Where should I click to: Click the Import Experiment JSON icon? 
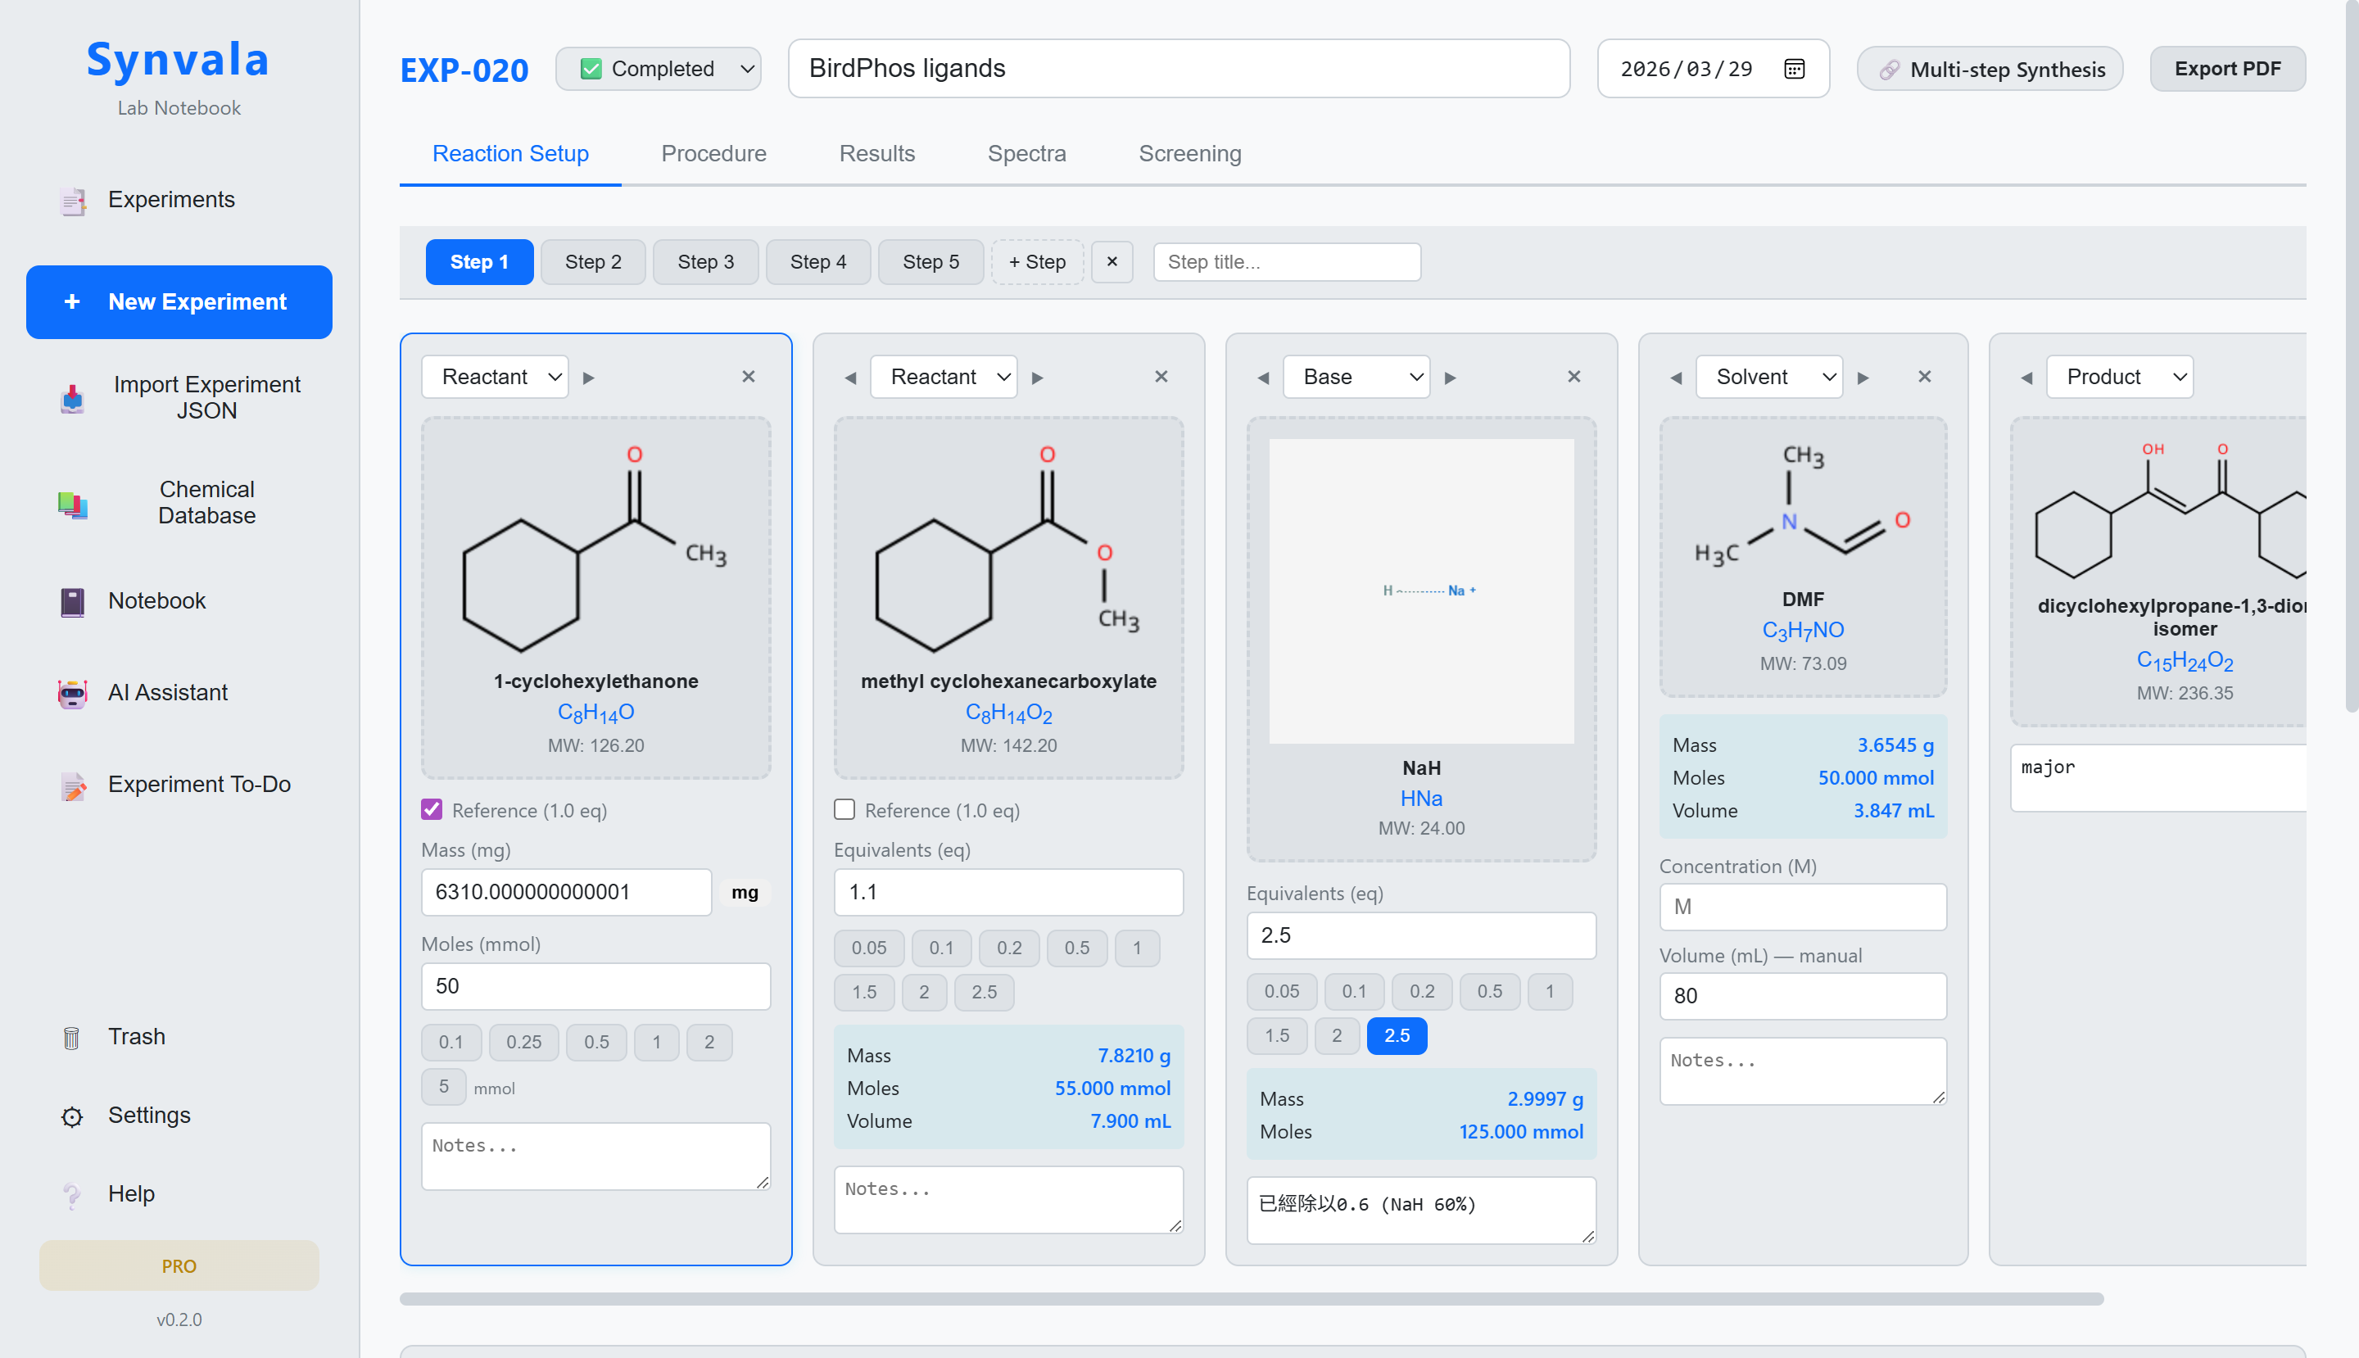72,398
